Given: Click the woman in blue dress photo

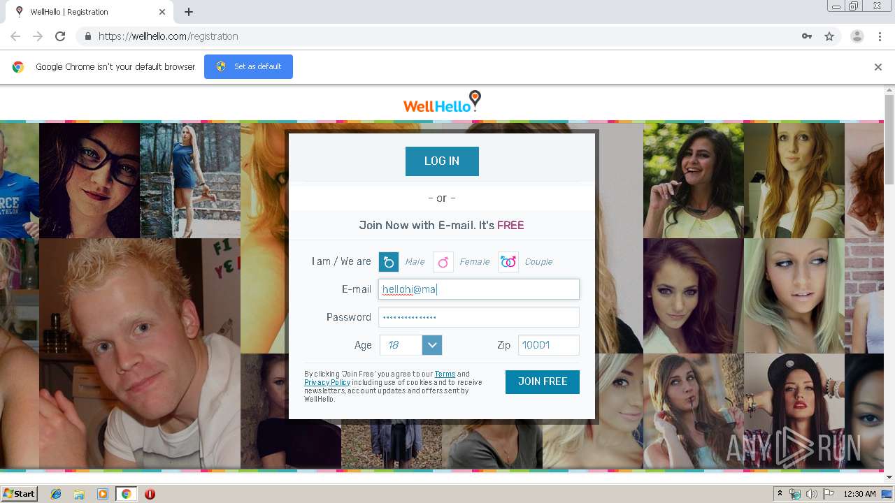Looking at the screenshot, I should [190, 180].
